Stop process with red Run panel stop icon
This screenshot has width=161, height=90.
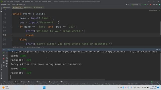[4, 59]
